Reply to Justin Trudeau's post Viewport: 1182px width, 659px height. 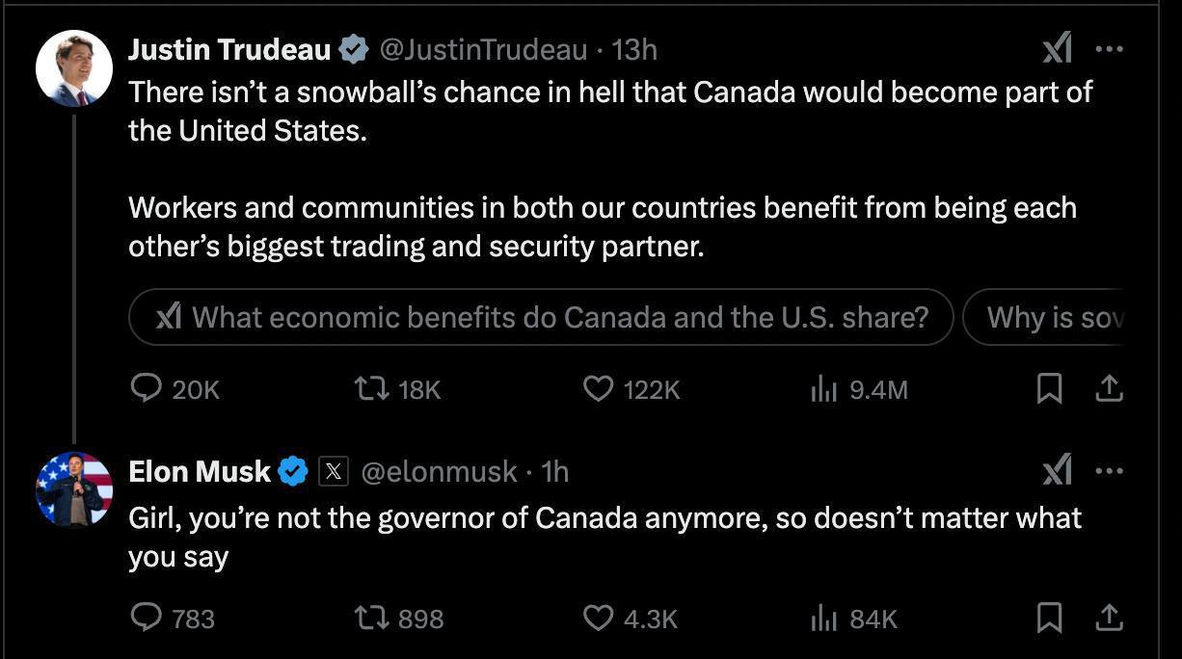tap(147, 388)
